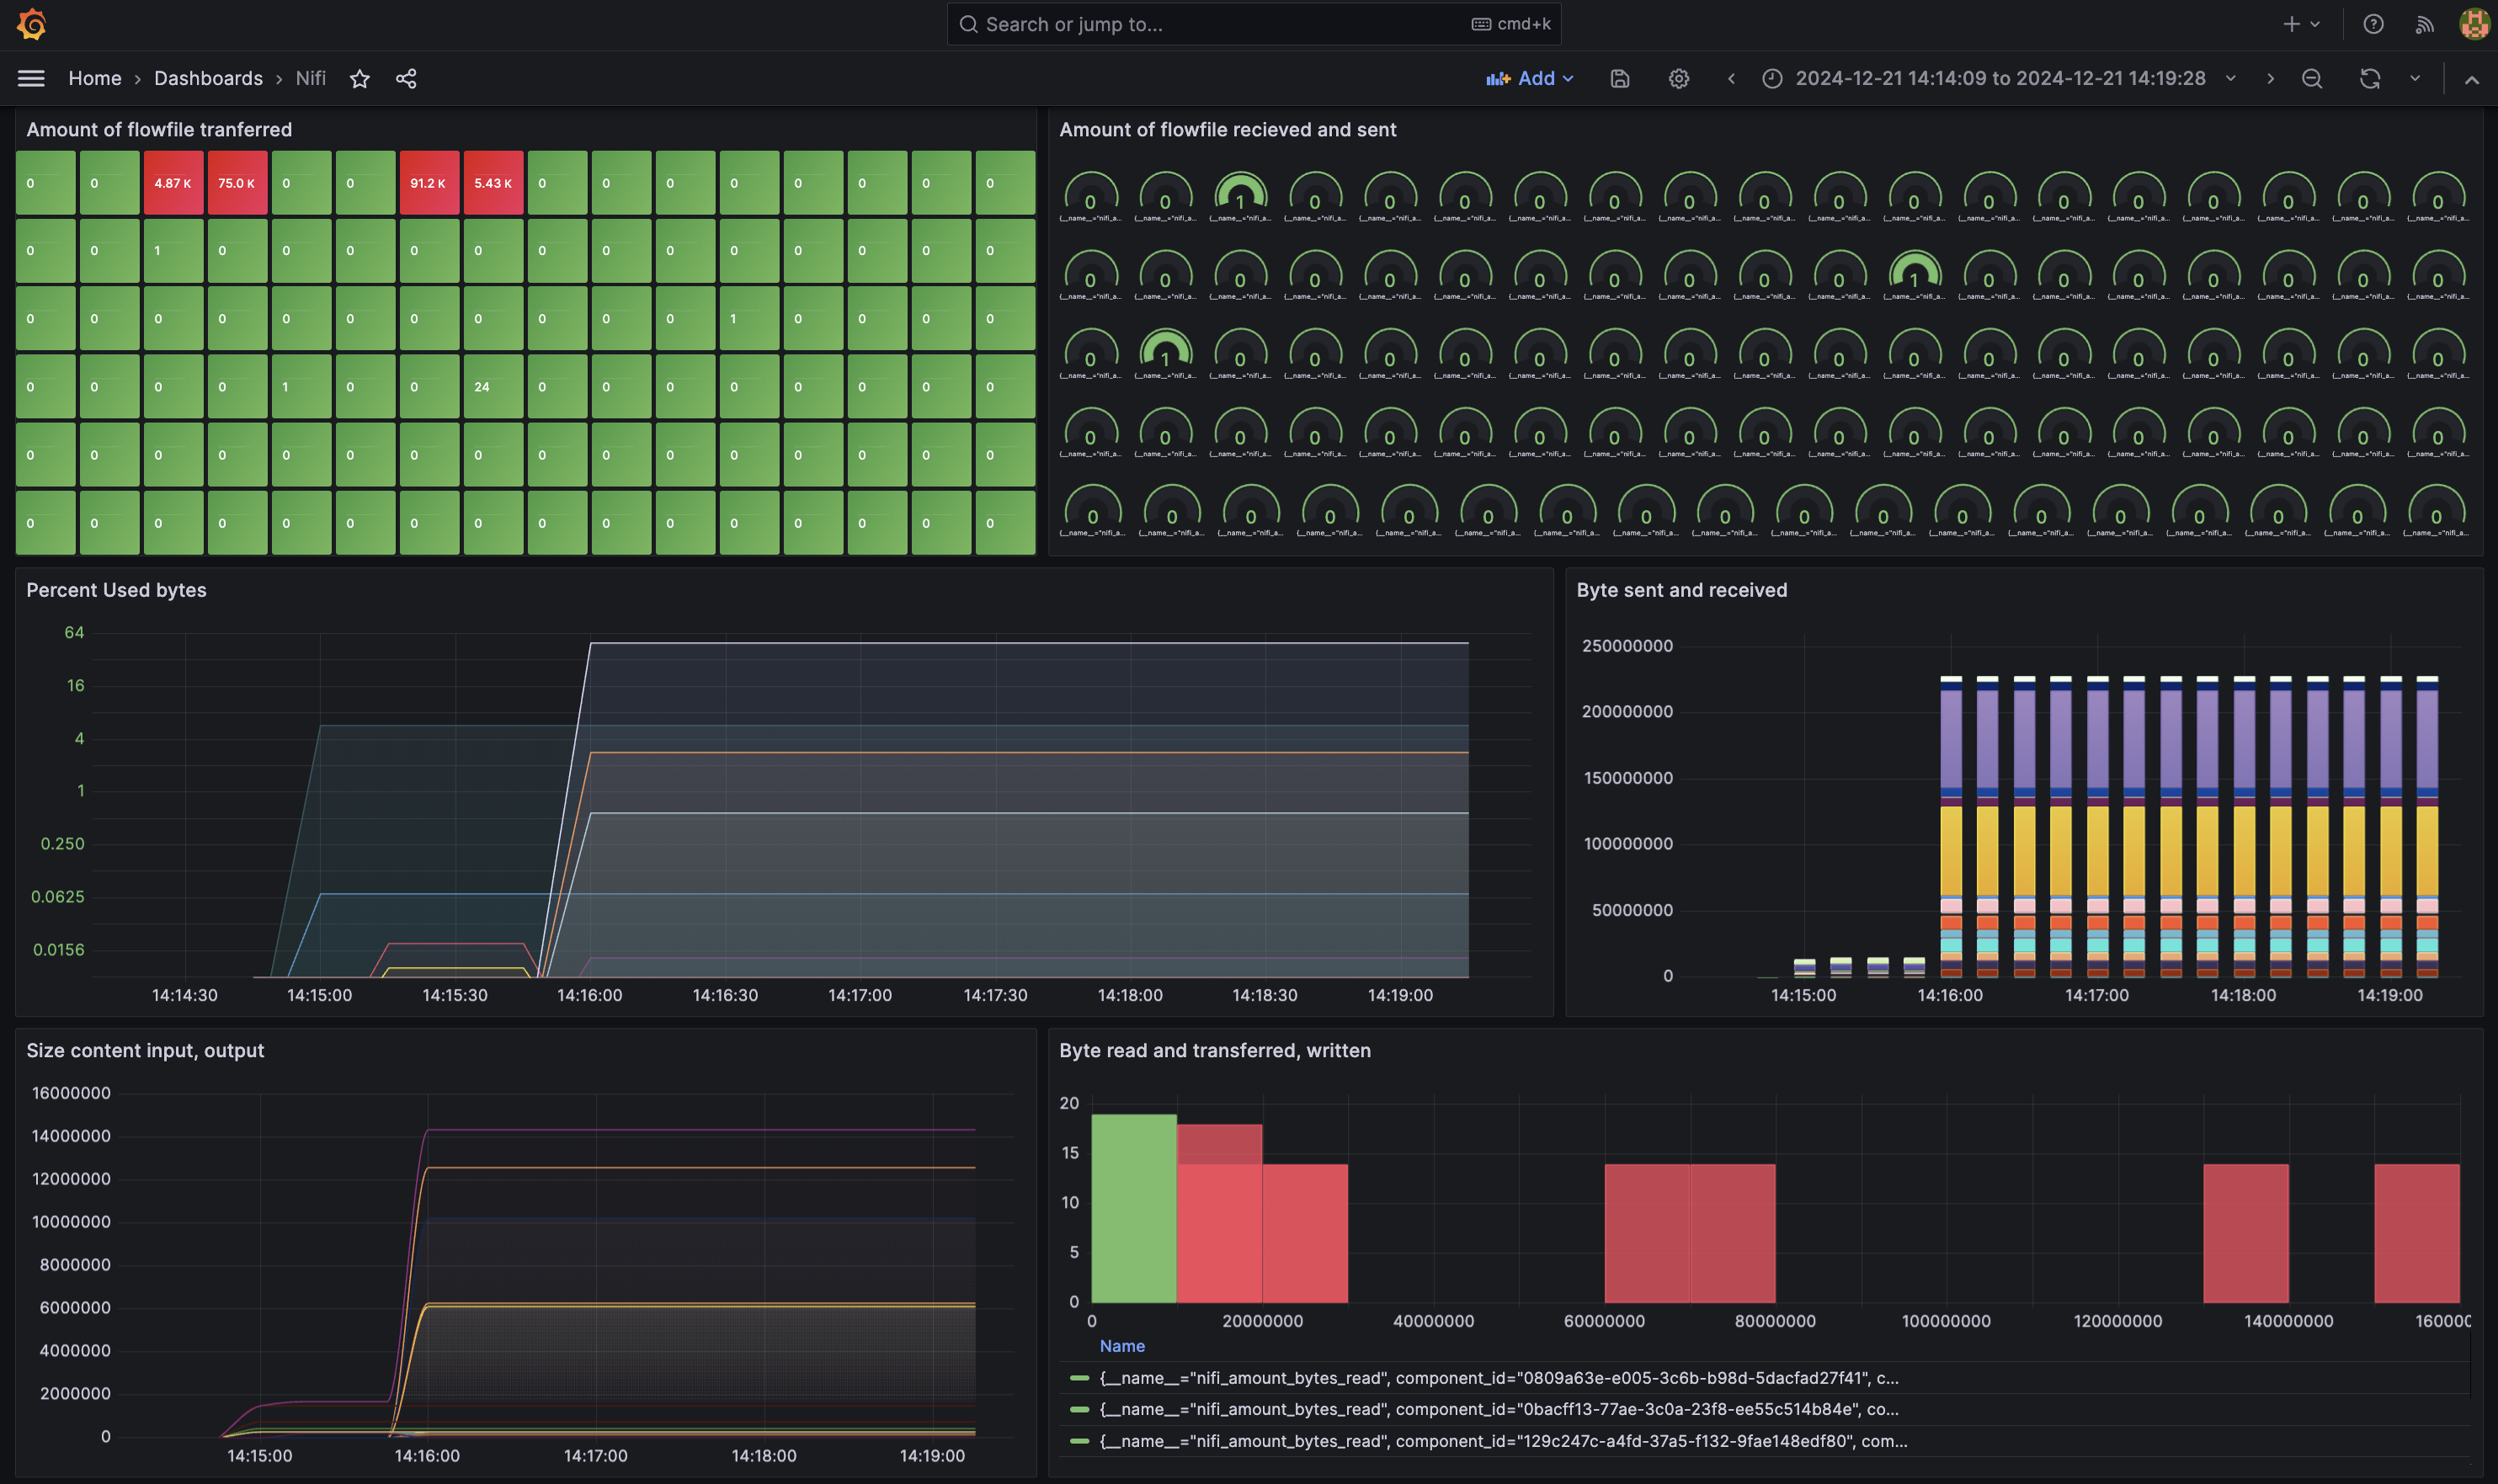Screen dimensions: 2498x1484
Task: Open Byte sent and received panel title
Action: (x=1681, y=590)
